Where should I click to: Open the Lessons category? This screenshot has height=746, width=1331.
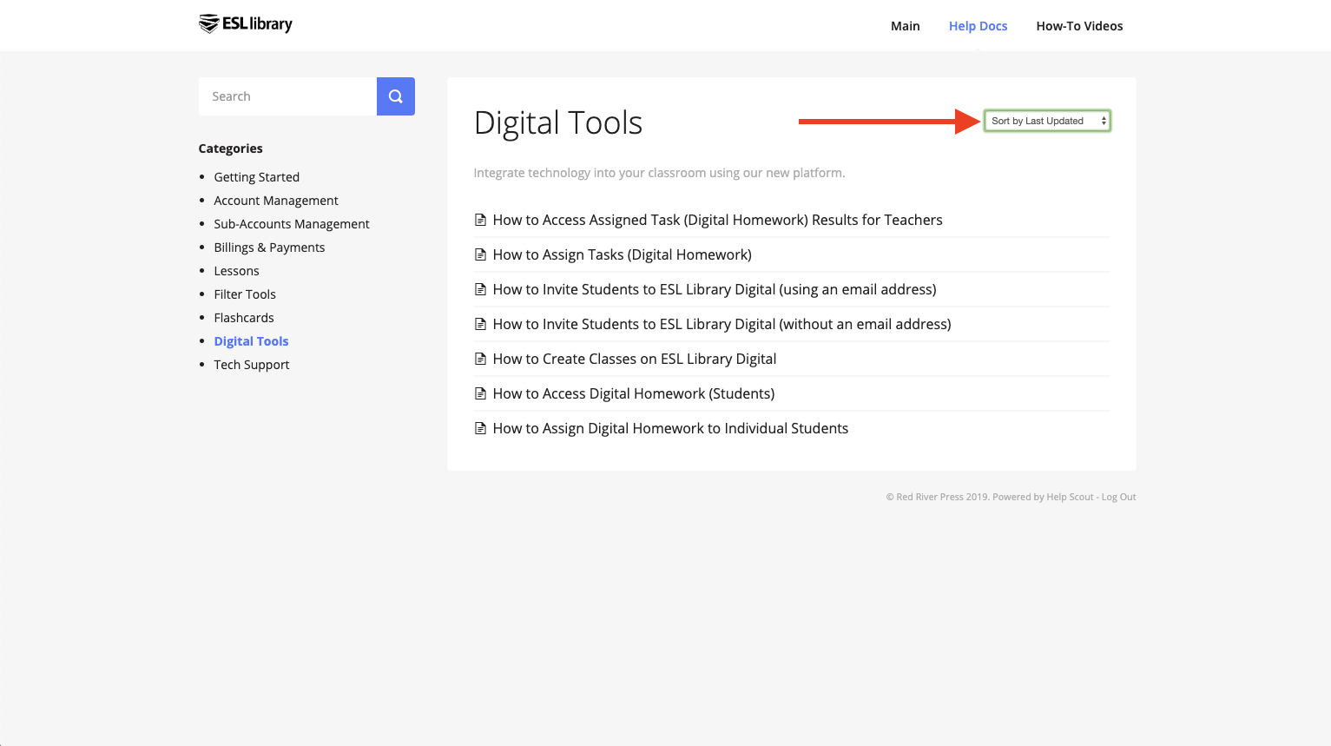tap(236, 271)
